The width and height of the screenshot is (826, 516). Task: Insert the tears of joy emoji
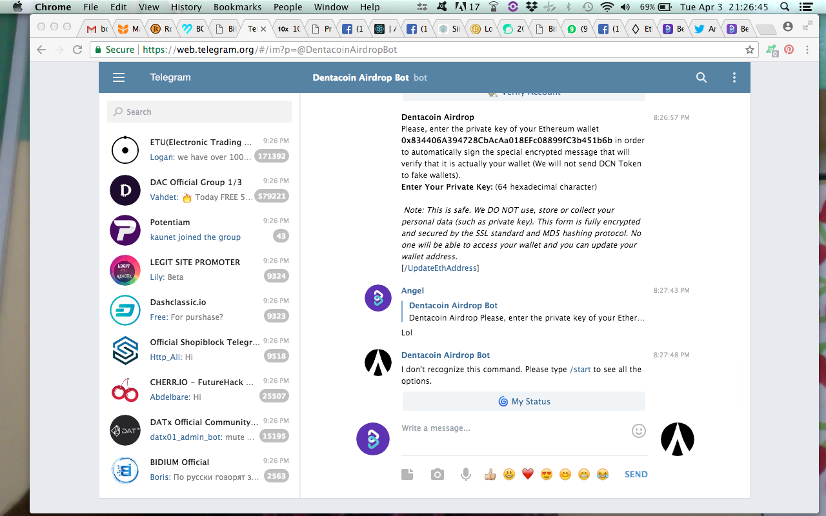[x=602, y=475]
